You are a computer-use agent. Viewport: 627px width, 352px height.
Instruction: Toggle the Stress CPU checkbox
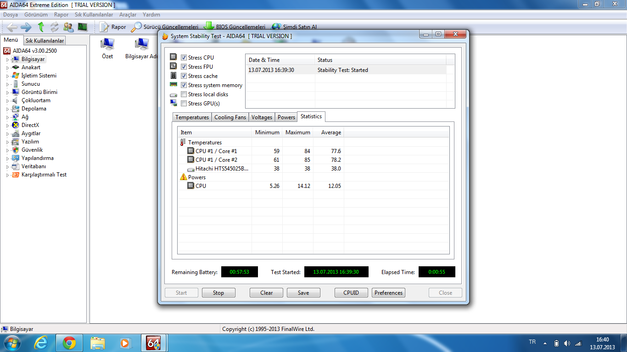tap(184, 58)
